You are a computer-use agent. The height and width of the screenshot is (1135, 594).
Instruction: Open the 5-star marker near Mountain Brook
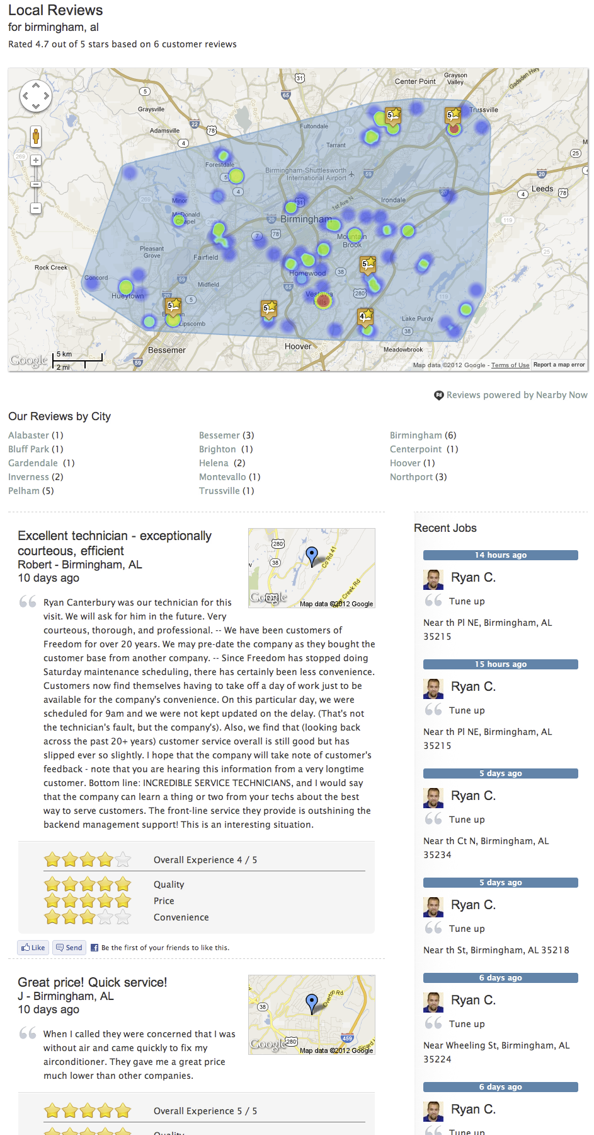(x=368, y=265)
